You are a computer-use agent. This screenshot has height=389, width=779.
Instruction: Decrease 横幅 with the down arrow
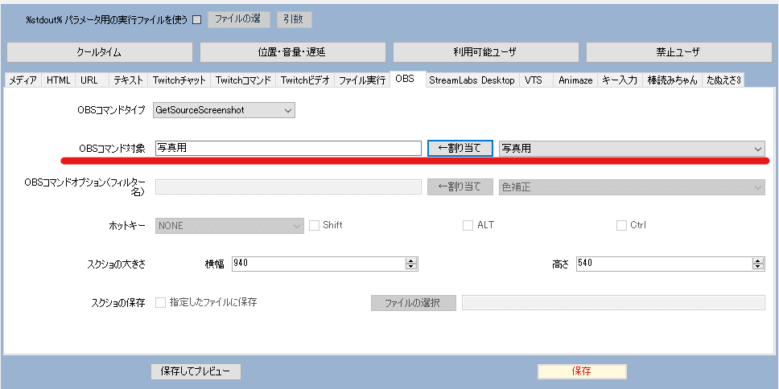tap(411, 268)
